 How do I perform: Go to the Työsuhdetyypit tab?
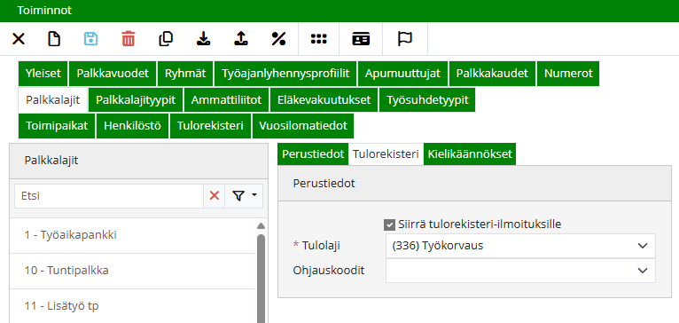[427, 100]
